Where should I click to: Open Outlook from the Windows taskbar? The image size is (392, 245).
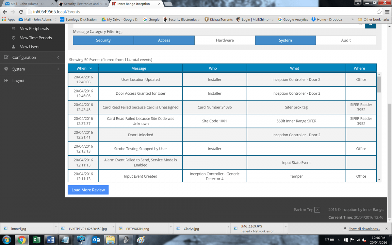96,239
